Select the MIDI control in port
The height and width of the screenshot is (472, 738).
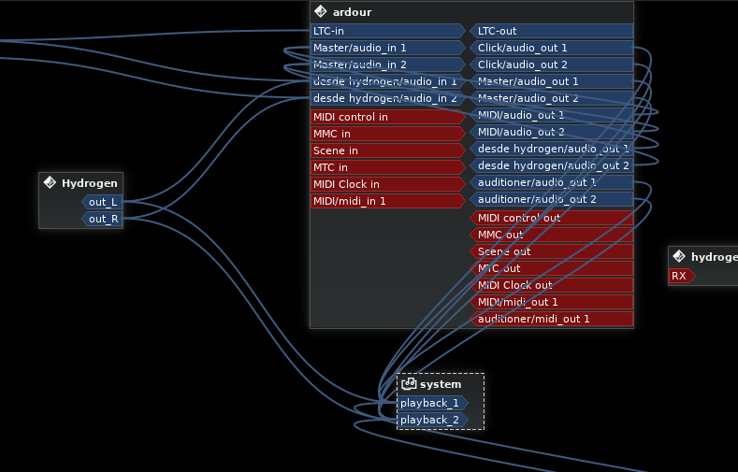(386, 117)
